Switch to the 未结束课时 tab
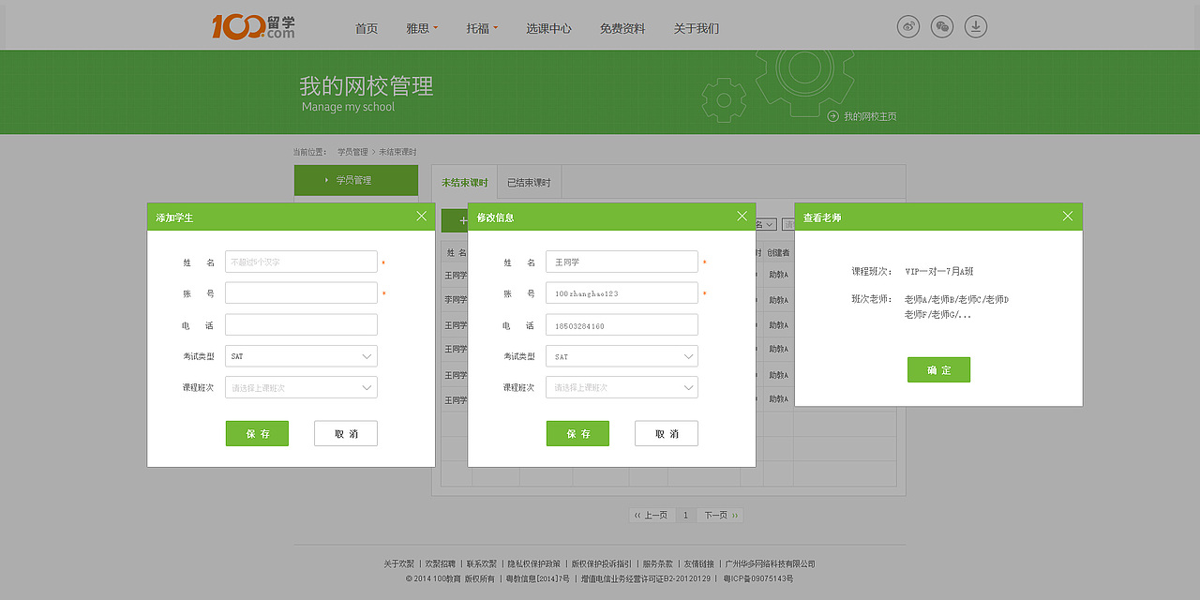Screen dimensions: 1200x600 pyautogui.click(x=465, y=182)
